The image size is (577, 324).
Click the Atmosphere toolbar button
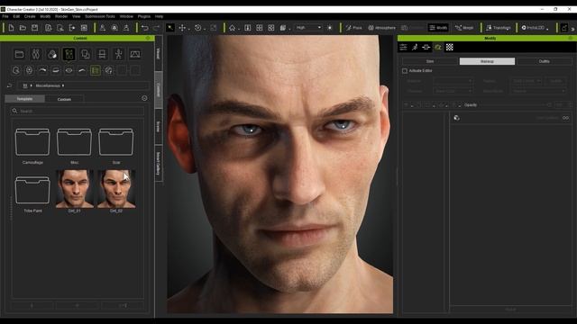[382, 28]
